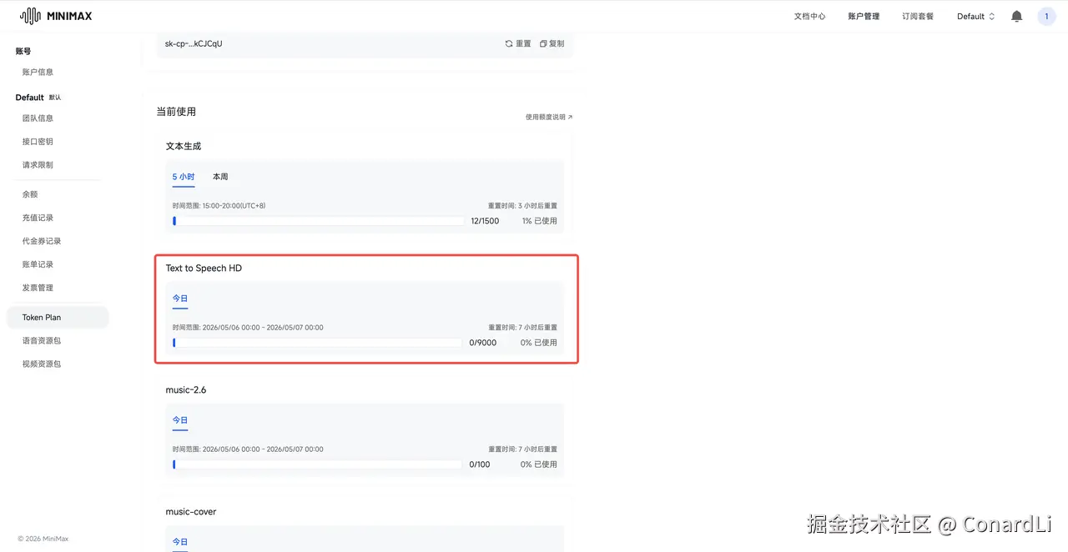Select 今日 tab under Text to Speech HD
This screenshot has height=552, width=1068.
[x=180, y=299]
